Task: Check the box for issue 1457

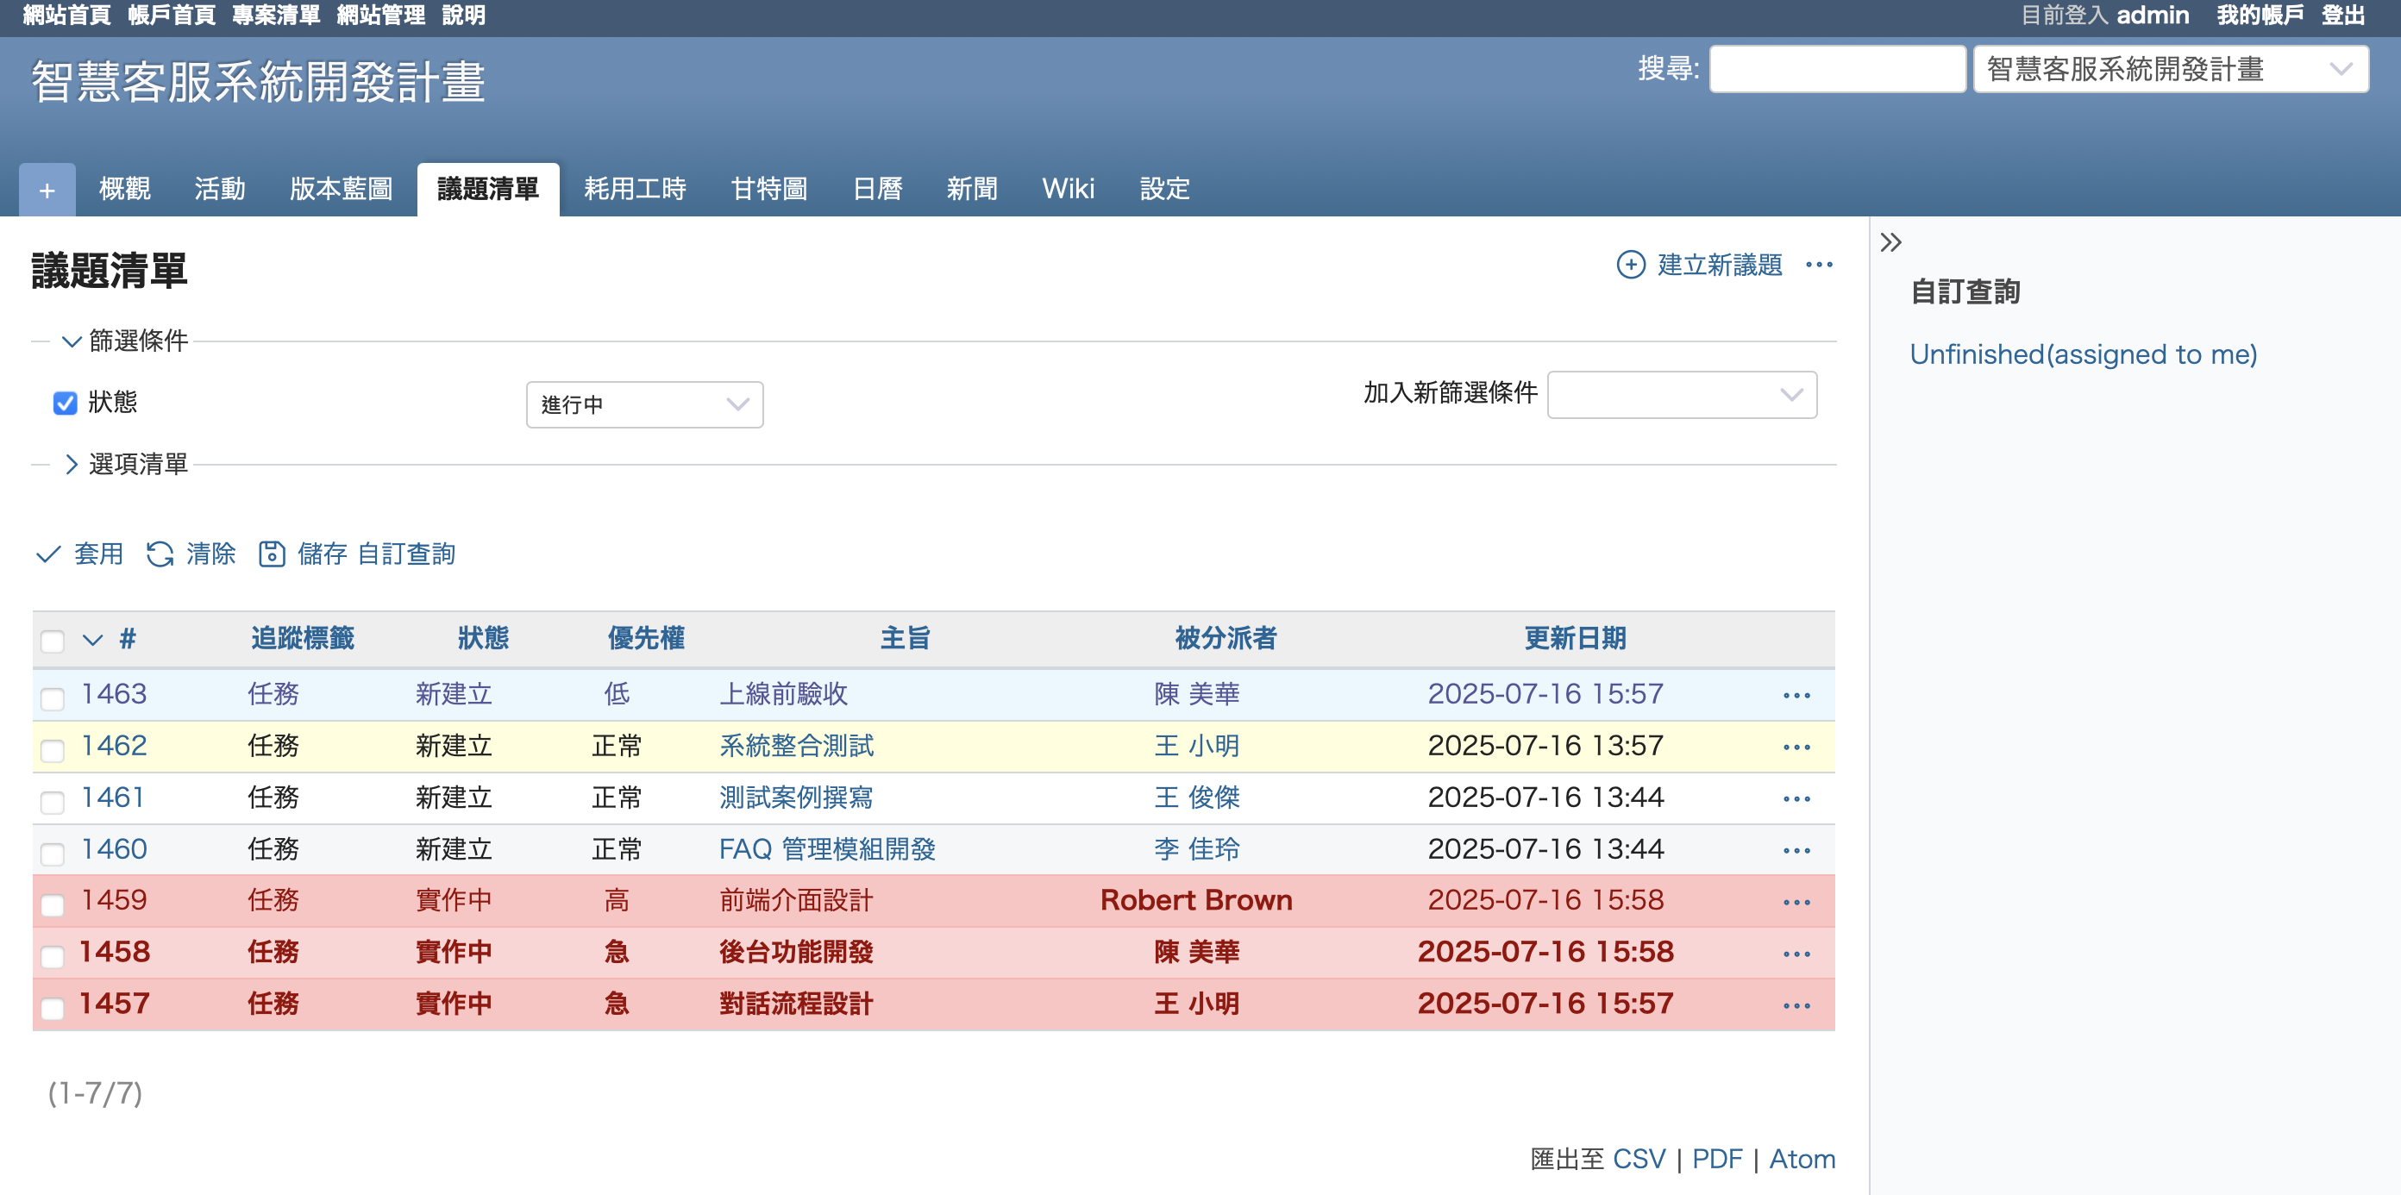Action: click(53, 1009)
